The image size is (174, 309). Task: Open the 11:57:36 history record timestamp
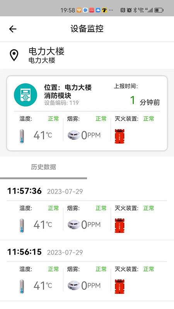(x=24, y=191)
